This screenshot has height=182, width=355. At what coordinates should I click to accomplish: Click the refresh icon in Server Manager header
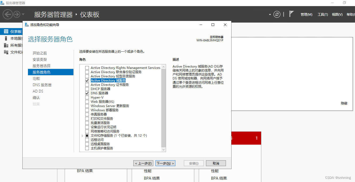[277, 14]
